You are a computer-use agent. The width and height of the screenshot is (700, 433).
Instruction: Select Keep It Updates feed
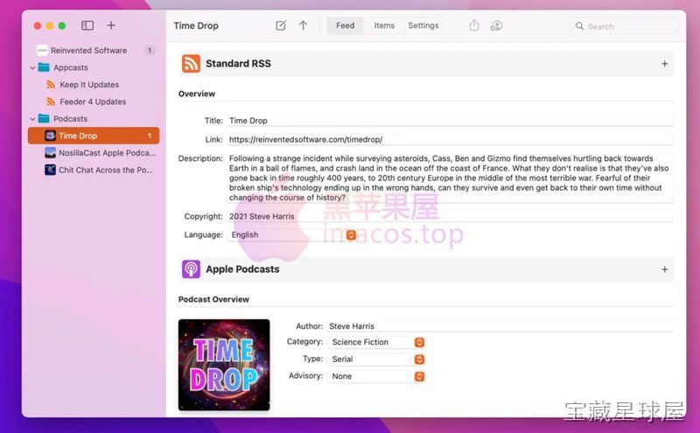[94, 85]
